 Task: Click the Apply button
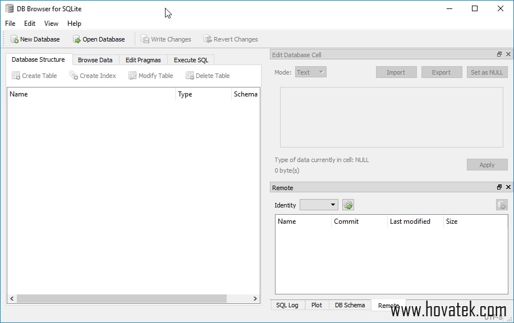tap(487, 165)
